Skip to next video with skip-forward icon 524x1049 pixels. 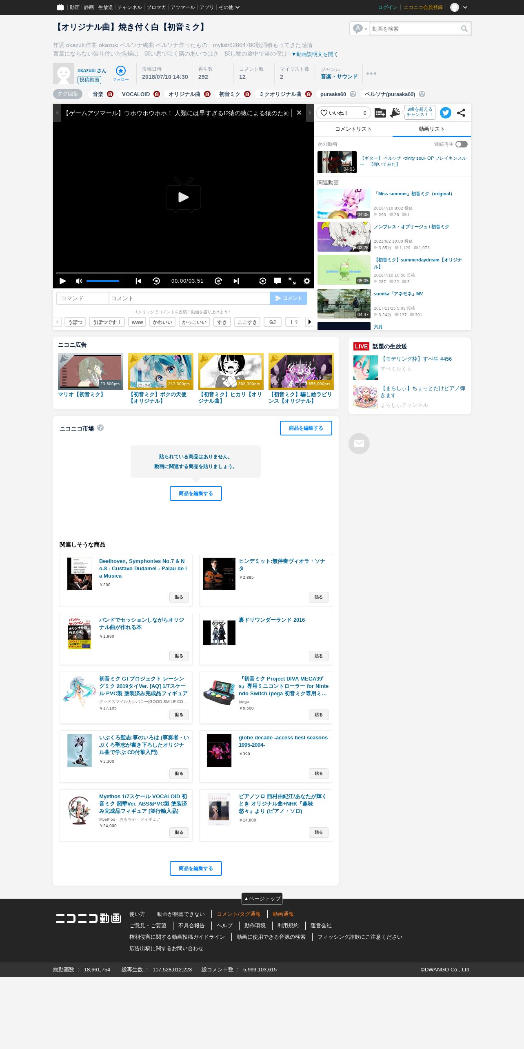(x=236, y=281)
